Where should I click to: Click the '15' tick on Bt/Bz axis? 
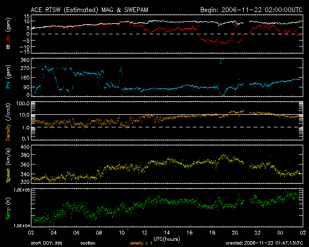point(28,16)
